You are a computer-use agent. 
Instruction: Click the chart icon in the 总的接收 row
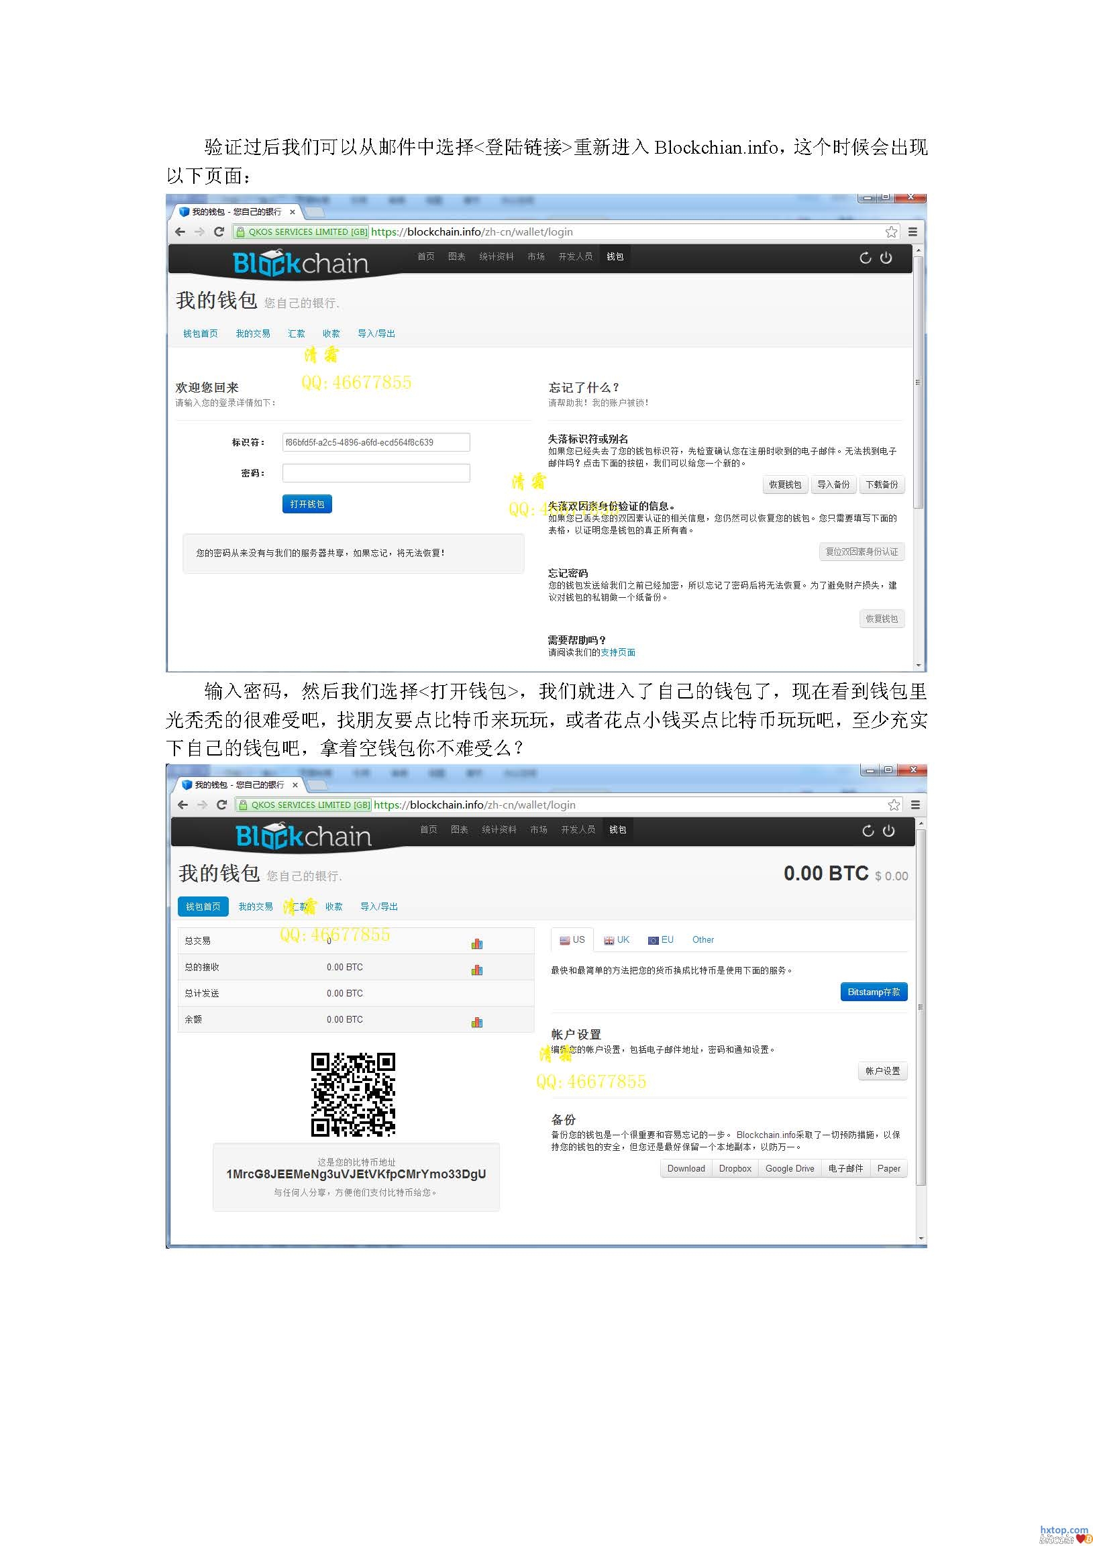[477, 970]
